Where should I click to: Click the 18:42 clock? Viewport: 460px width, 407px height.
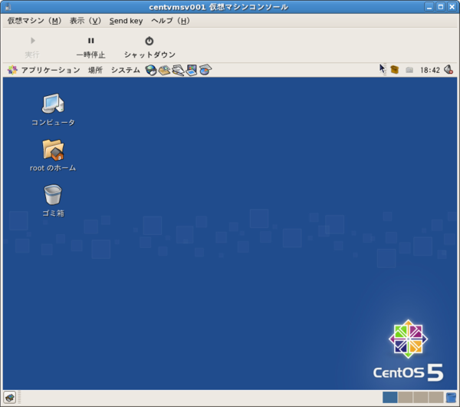coord(430,70)
